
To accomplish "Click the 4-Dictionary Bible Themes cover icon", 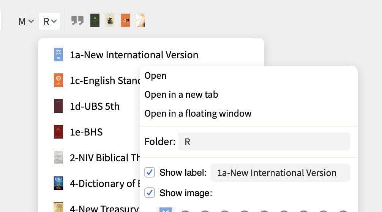I will point(58,183).
